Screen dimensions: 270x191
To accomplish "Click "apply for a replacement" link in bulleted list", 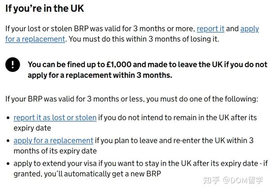I will coord(53,141).
